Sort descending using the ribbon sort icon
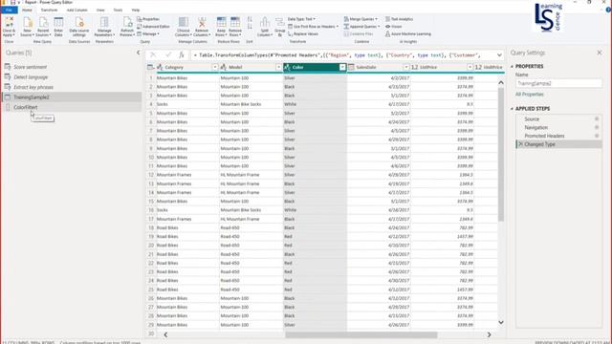Screen dimensions: 612x344 pos(250,27)
